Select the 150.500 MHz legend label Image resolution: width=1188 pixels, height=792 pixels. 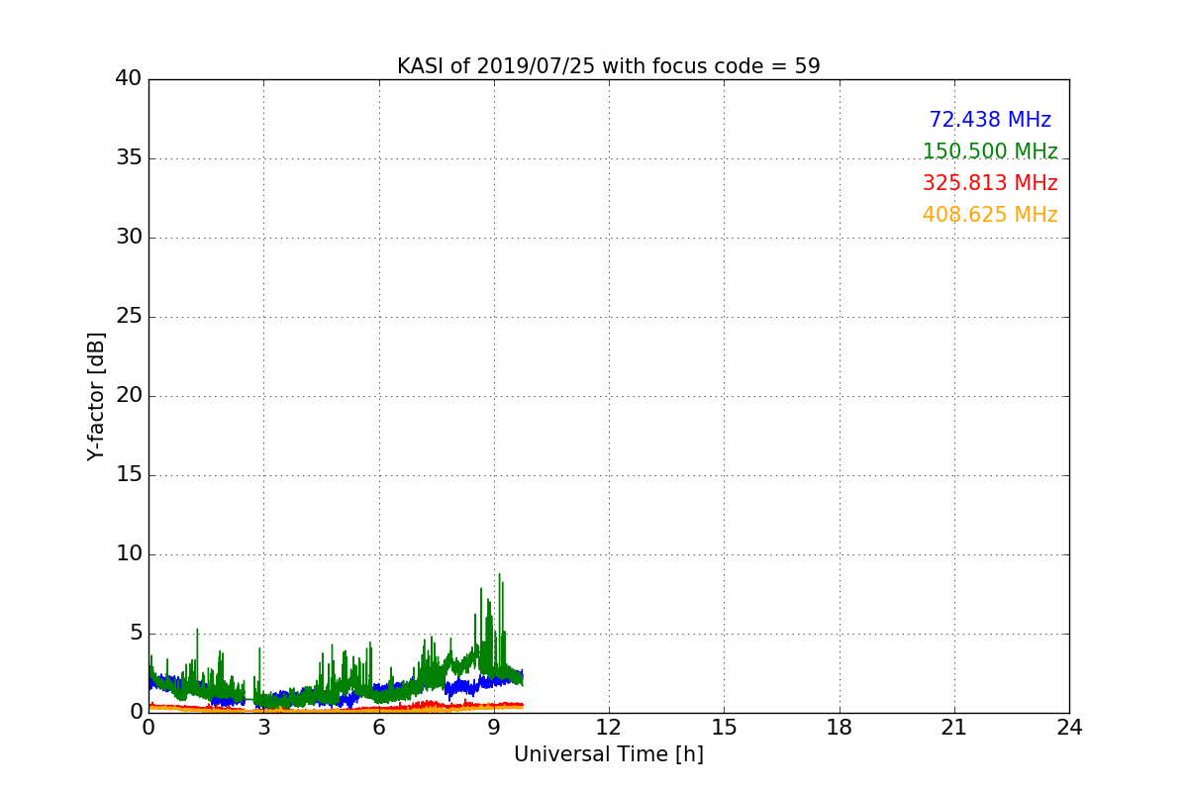pos(990,151)
